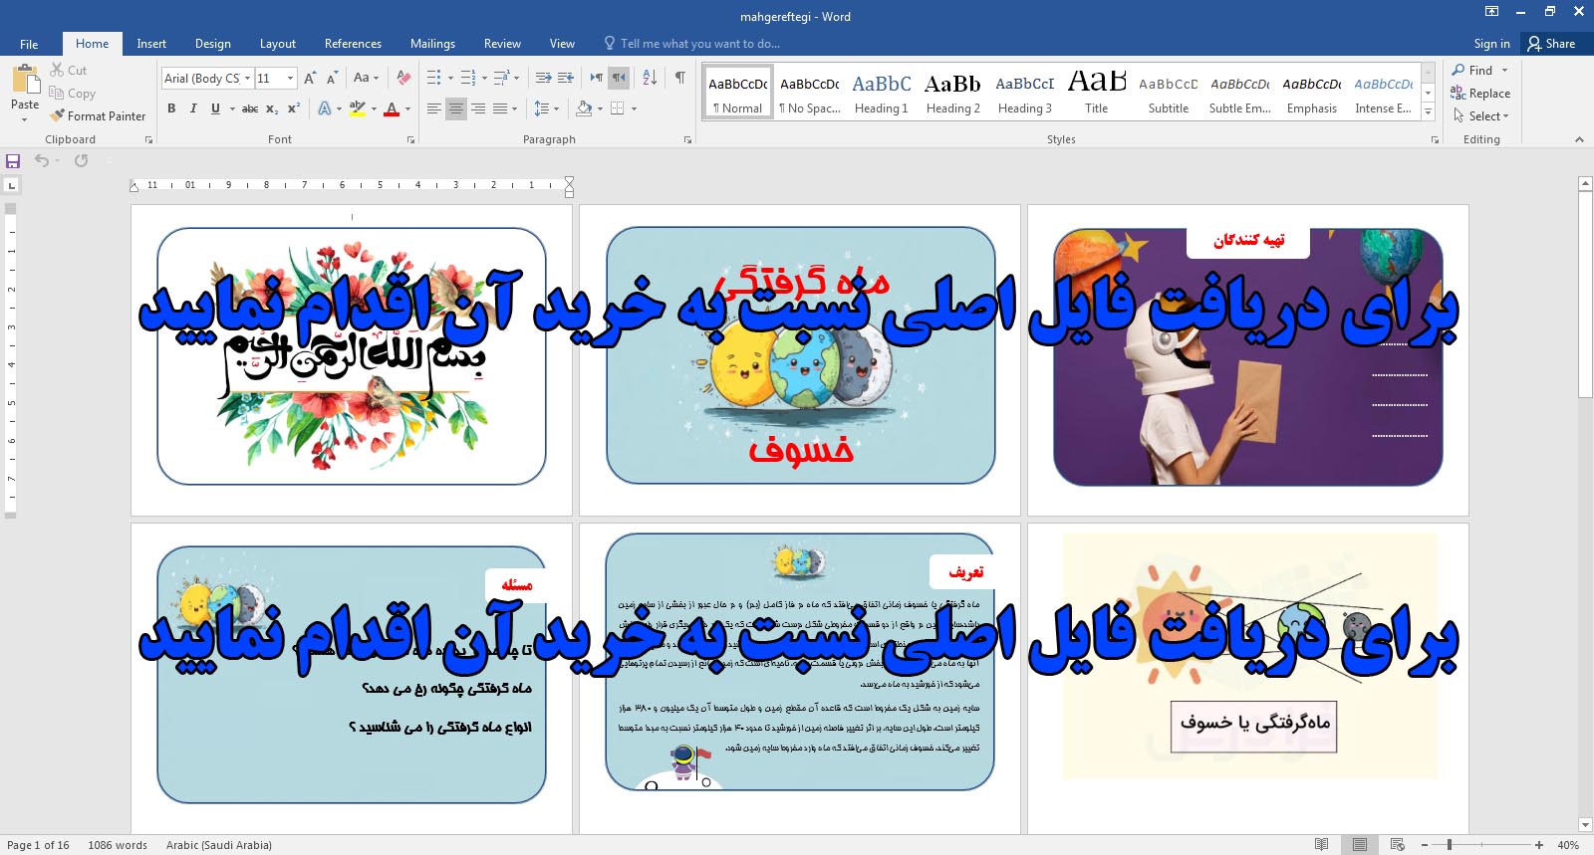The width and height of the screenshot is (1594, 855).
Task: Switch to Read Mode view in status bar
Action: point(1321,845)
